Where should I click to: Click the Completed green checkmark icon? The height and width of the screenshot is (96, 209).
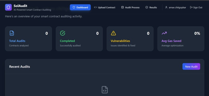[62, 33]
